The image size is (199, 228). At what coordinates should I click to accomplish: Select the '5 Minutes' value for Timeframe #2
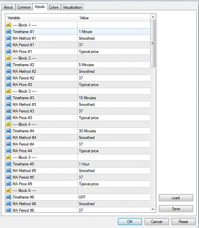86,65
